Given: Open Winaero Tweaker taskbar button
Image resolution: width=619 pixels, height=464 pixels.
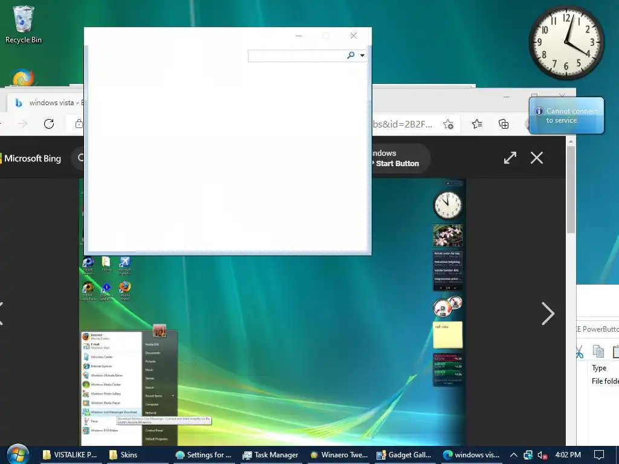Looking at the screenshot, I should [339, 455].
